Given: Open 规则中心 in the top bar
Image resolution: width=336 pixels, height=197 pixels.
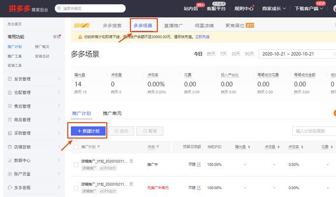Looking at the screenshot, I should (244, 8).
